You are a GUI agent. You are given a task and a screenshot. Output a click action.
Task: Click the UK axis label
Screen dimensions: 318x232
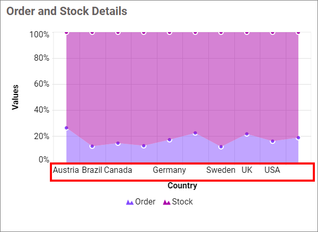tap(247, 170)
